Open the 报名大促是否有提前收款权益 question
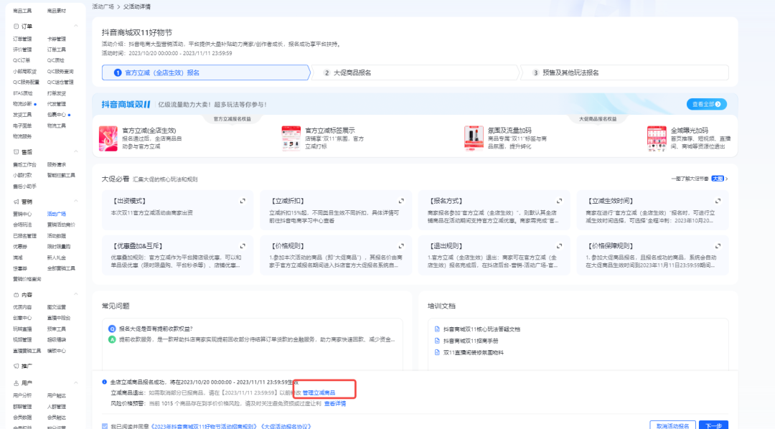This screenshot has width=775, height=429. (156, 329)
